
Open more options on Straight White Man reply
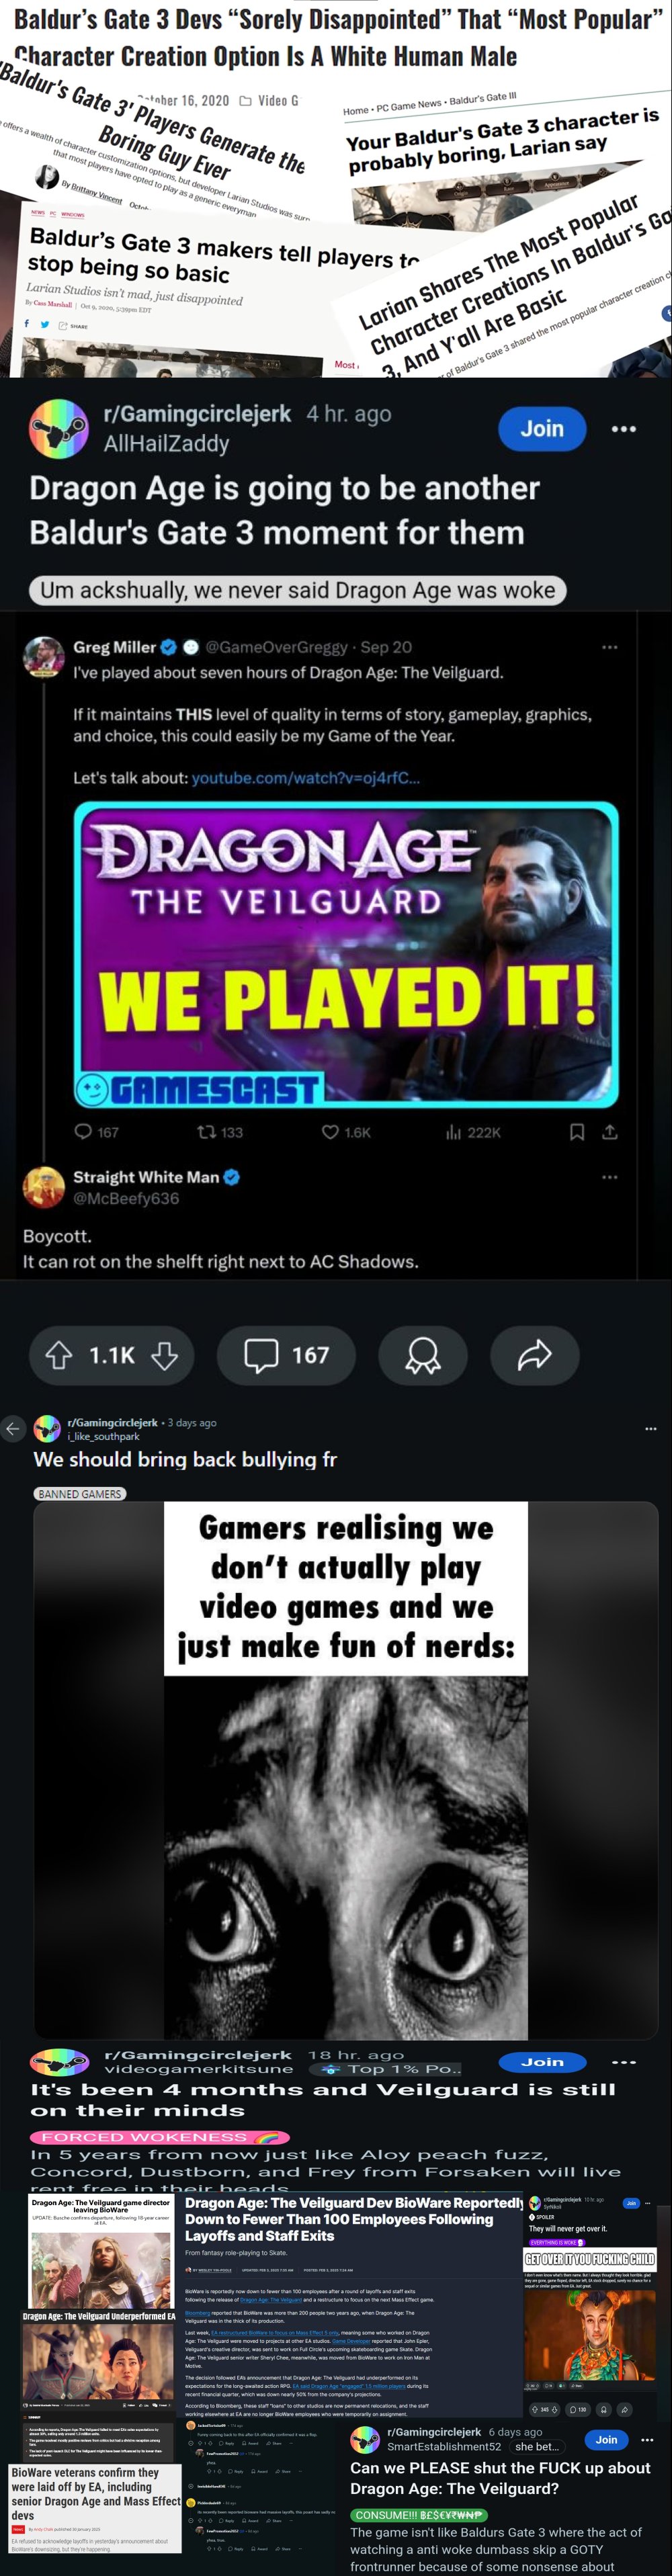[610, 1177]
